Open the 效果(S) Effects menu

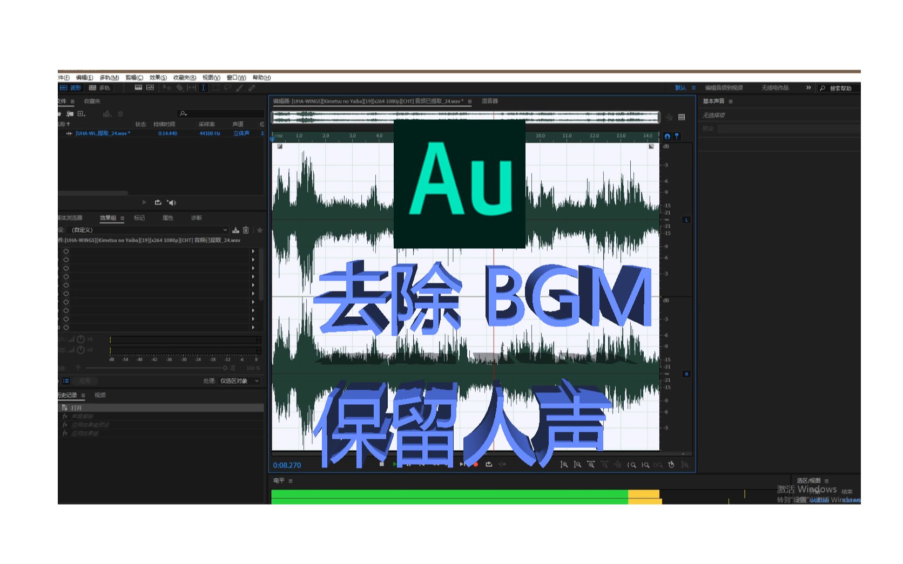coord(158,78)
